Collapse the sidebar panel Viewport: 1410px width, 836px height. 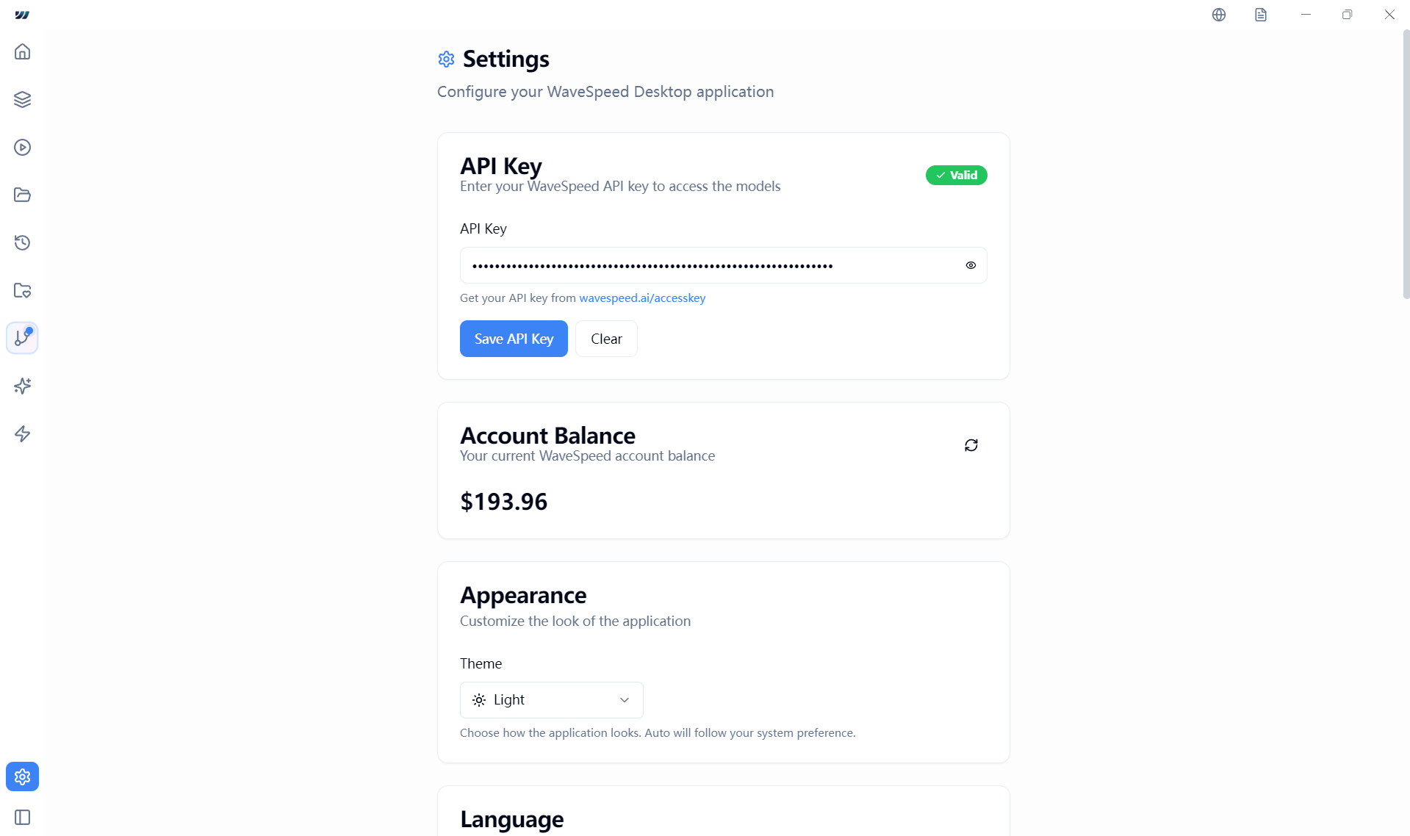pos(22,817)
